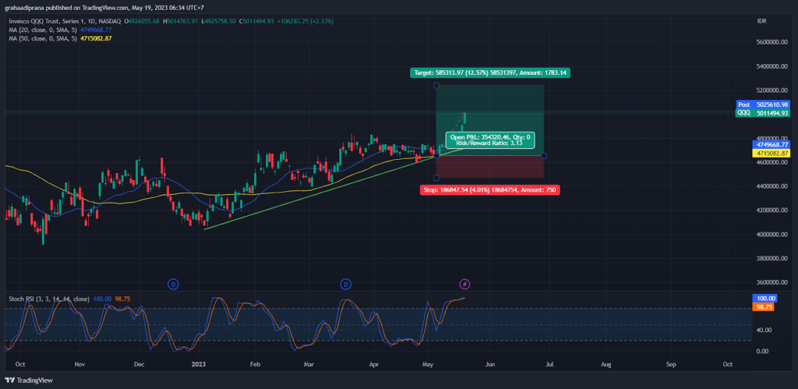Viewport: 798px width, 389px height.
Task: Select the red Stop label of the position
Action: click(x=490, y=190)
